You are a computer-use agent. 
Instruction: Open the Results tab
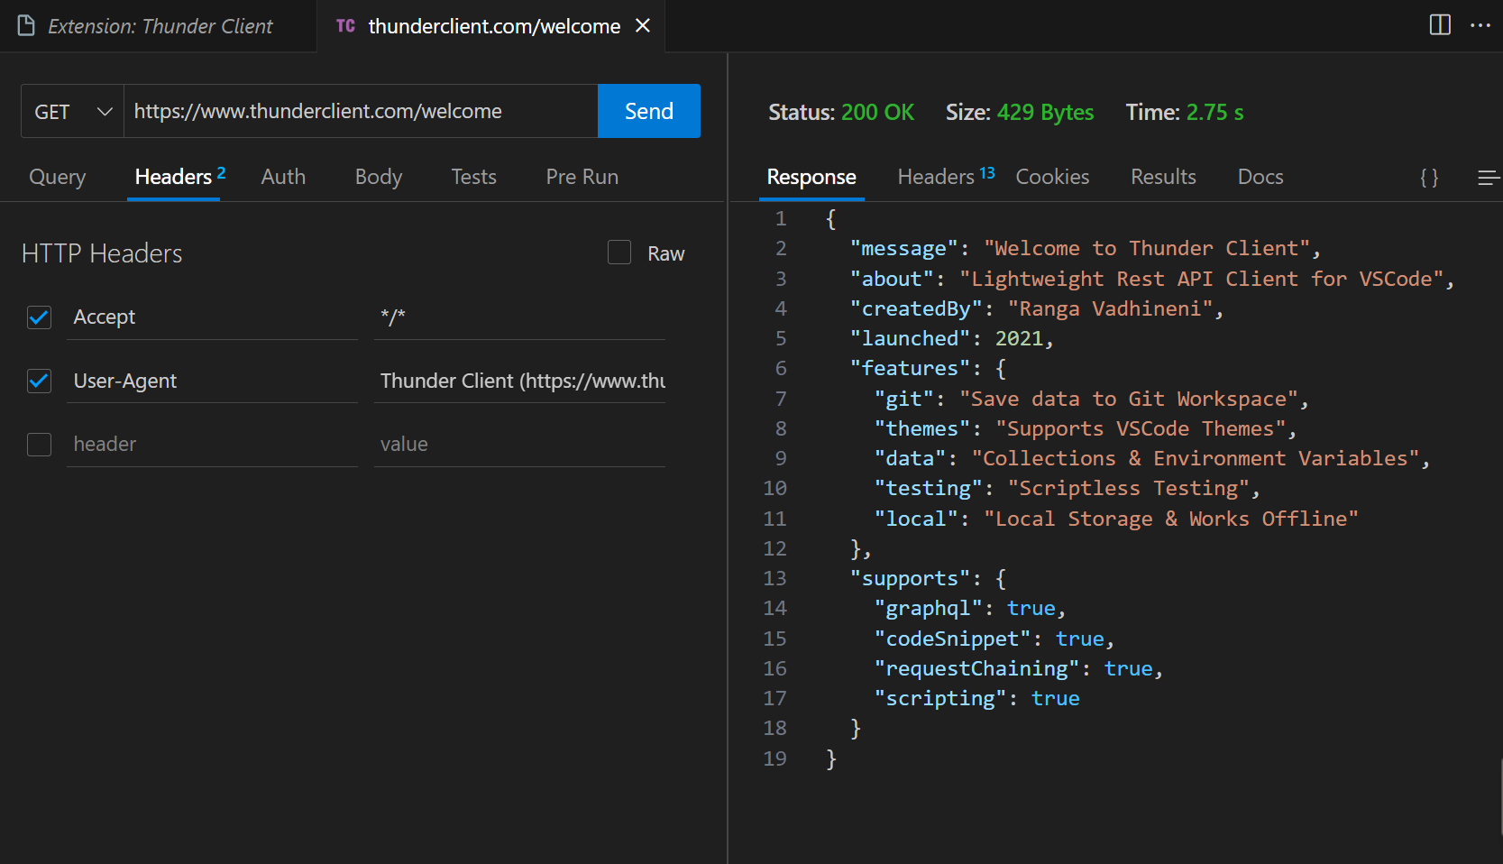(x=1164, y=177)
